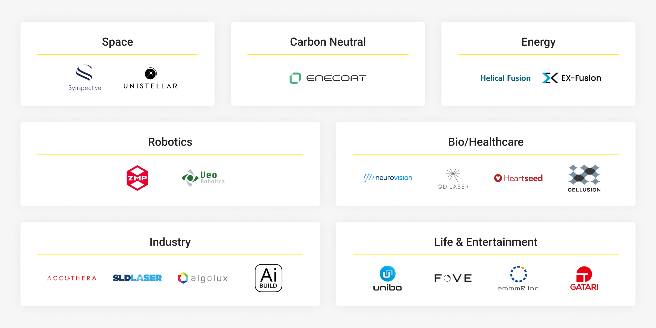Click the Bio/Healthcare category heading
656x328 pixels.
click(x=486, y=142)
